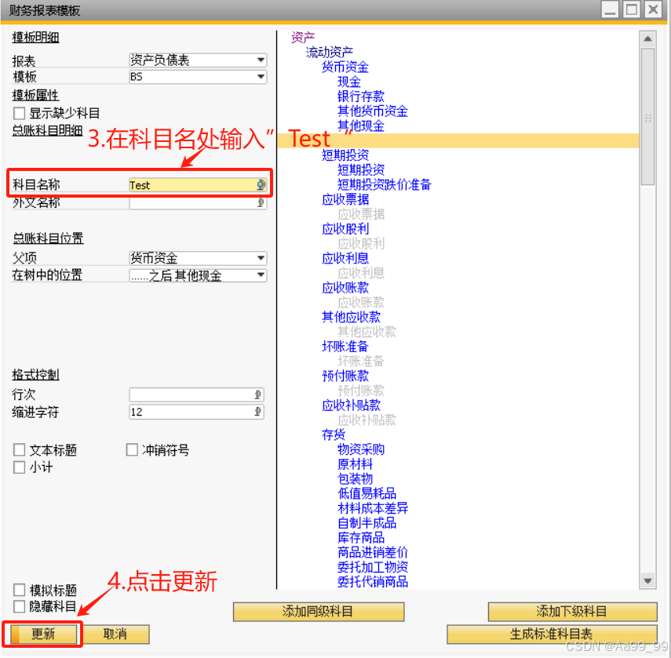Select 流动资产 in the tree

click(x=330, y=53)
